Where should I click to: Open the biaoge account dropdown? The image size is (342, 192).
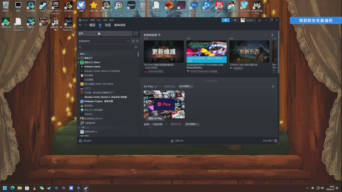248,20
